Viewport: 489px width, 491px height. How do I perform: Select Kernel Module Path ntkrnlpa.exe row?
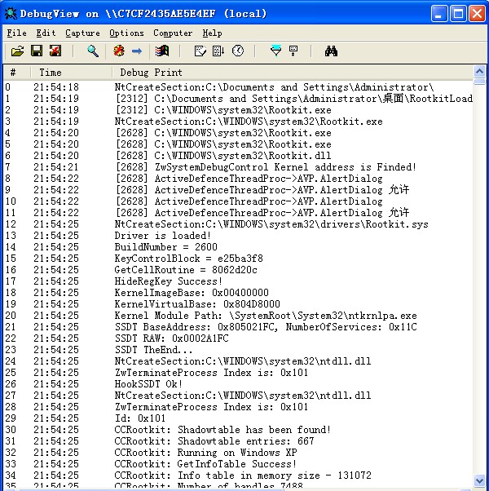(238, 316)
